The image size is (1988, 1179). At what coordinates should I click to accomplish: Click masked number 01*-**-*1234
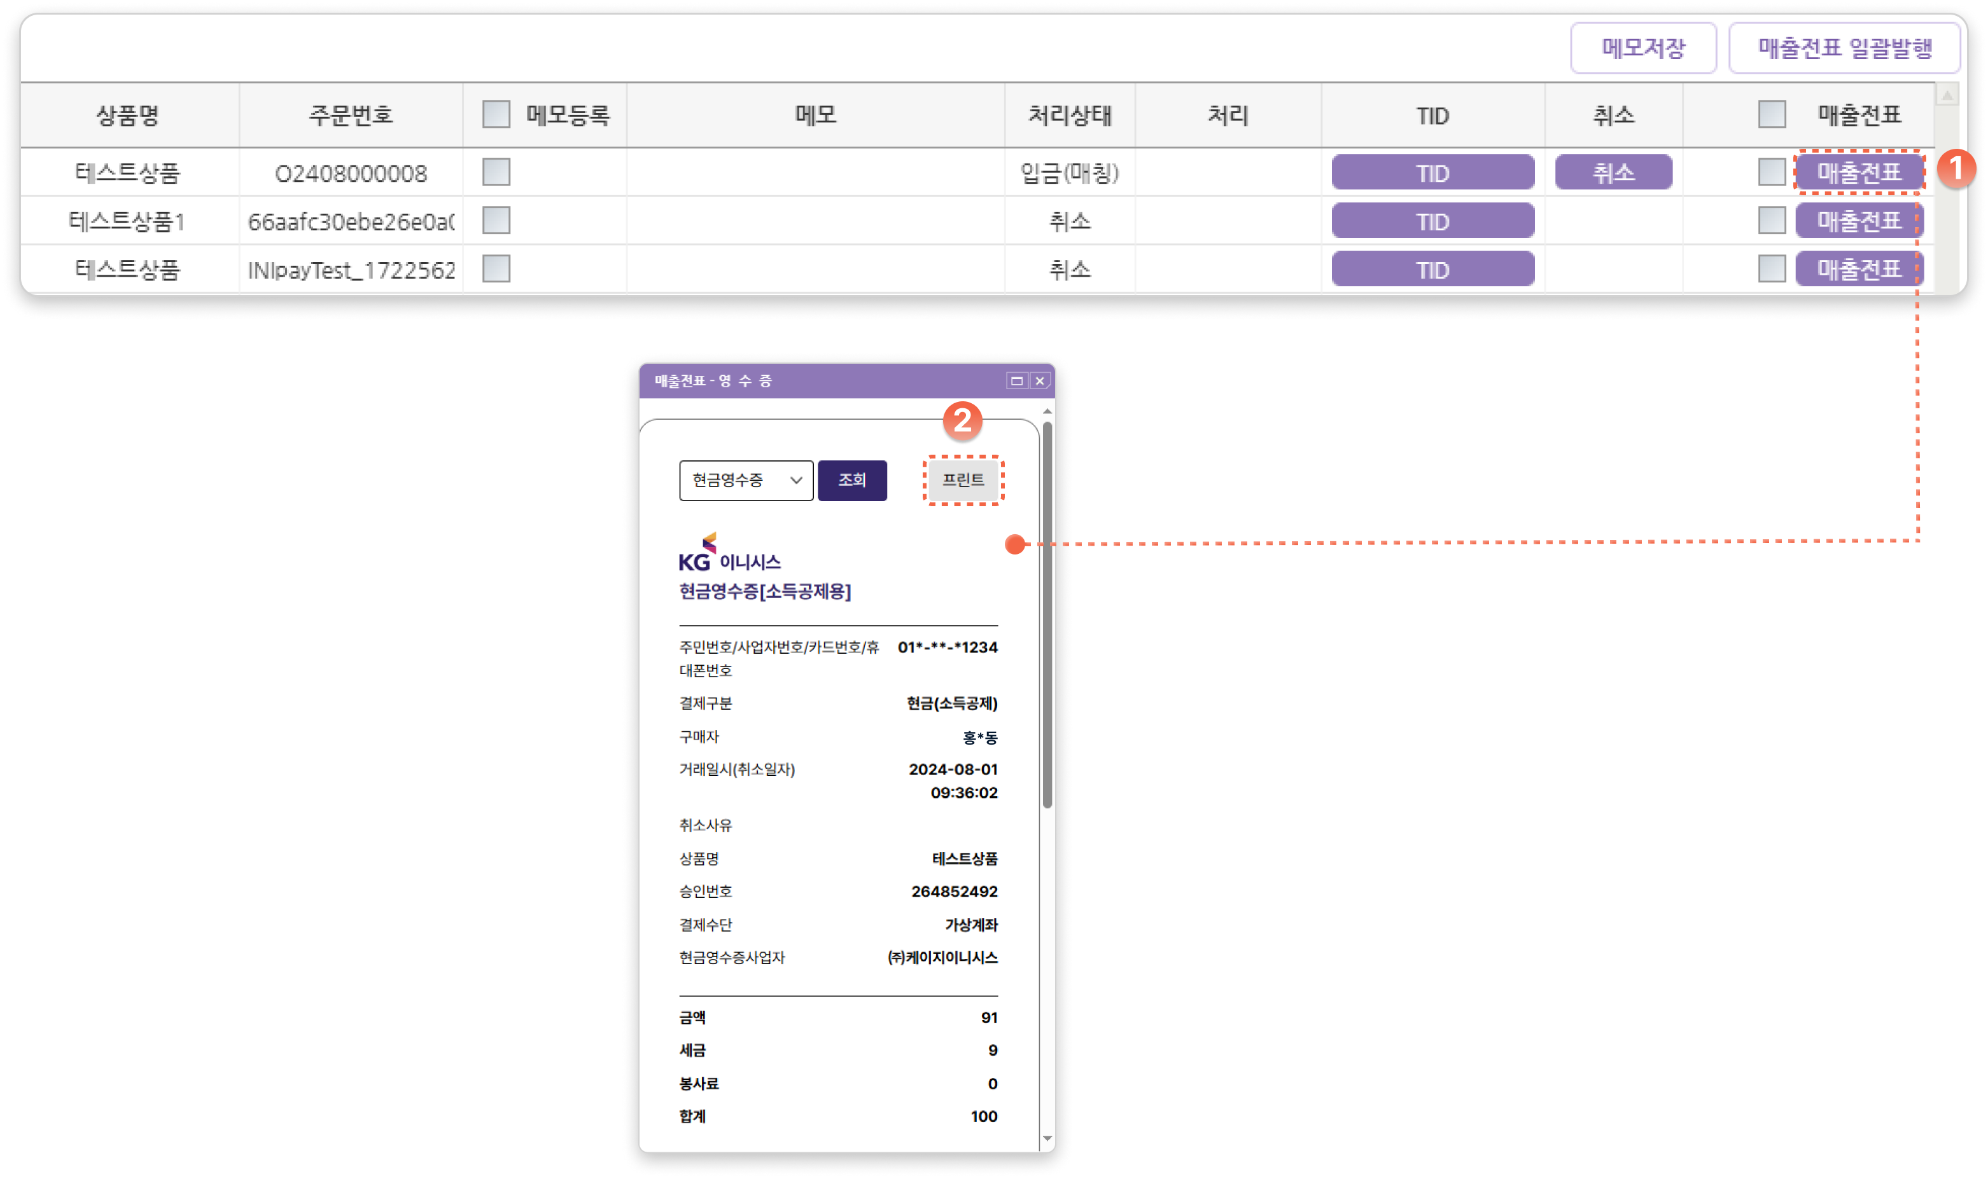948,647
